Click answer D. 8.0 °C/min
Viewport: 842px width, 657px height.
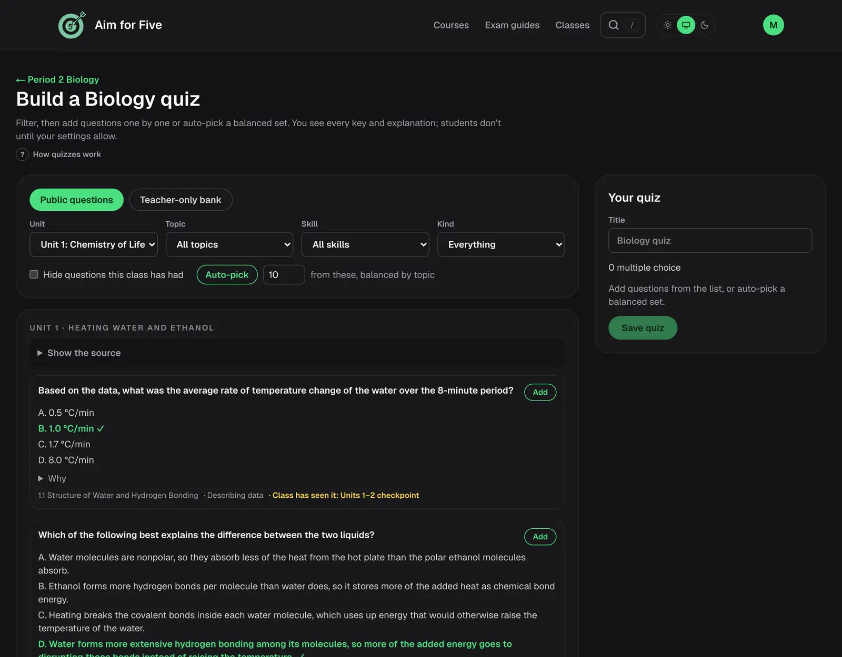pyautogui.click(x=66, y=460)
